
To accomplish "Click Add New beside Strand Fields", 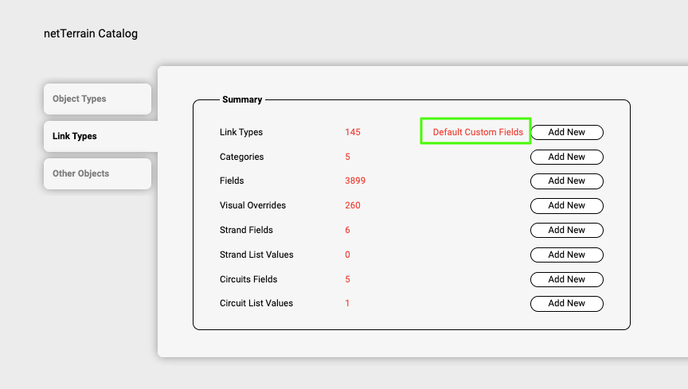I will 566,230.
